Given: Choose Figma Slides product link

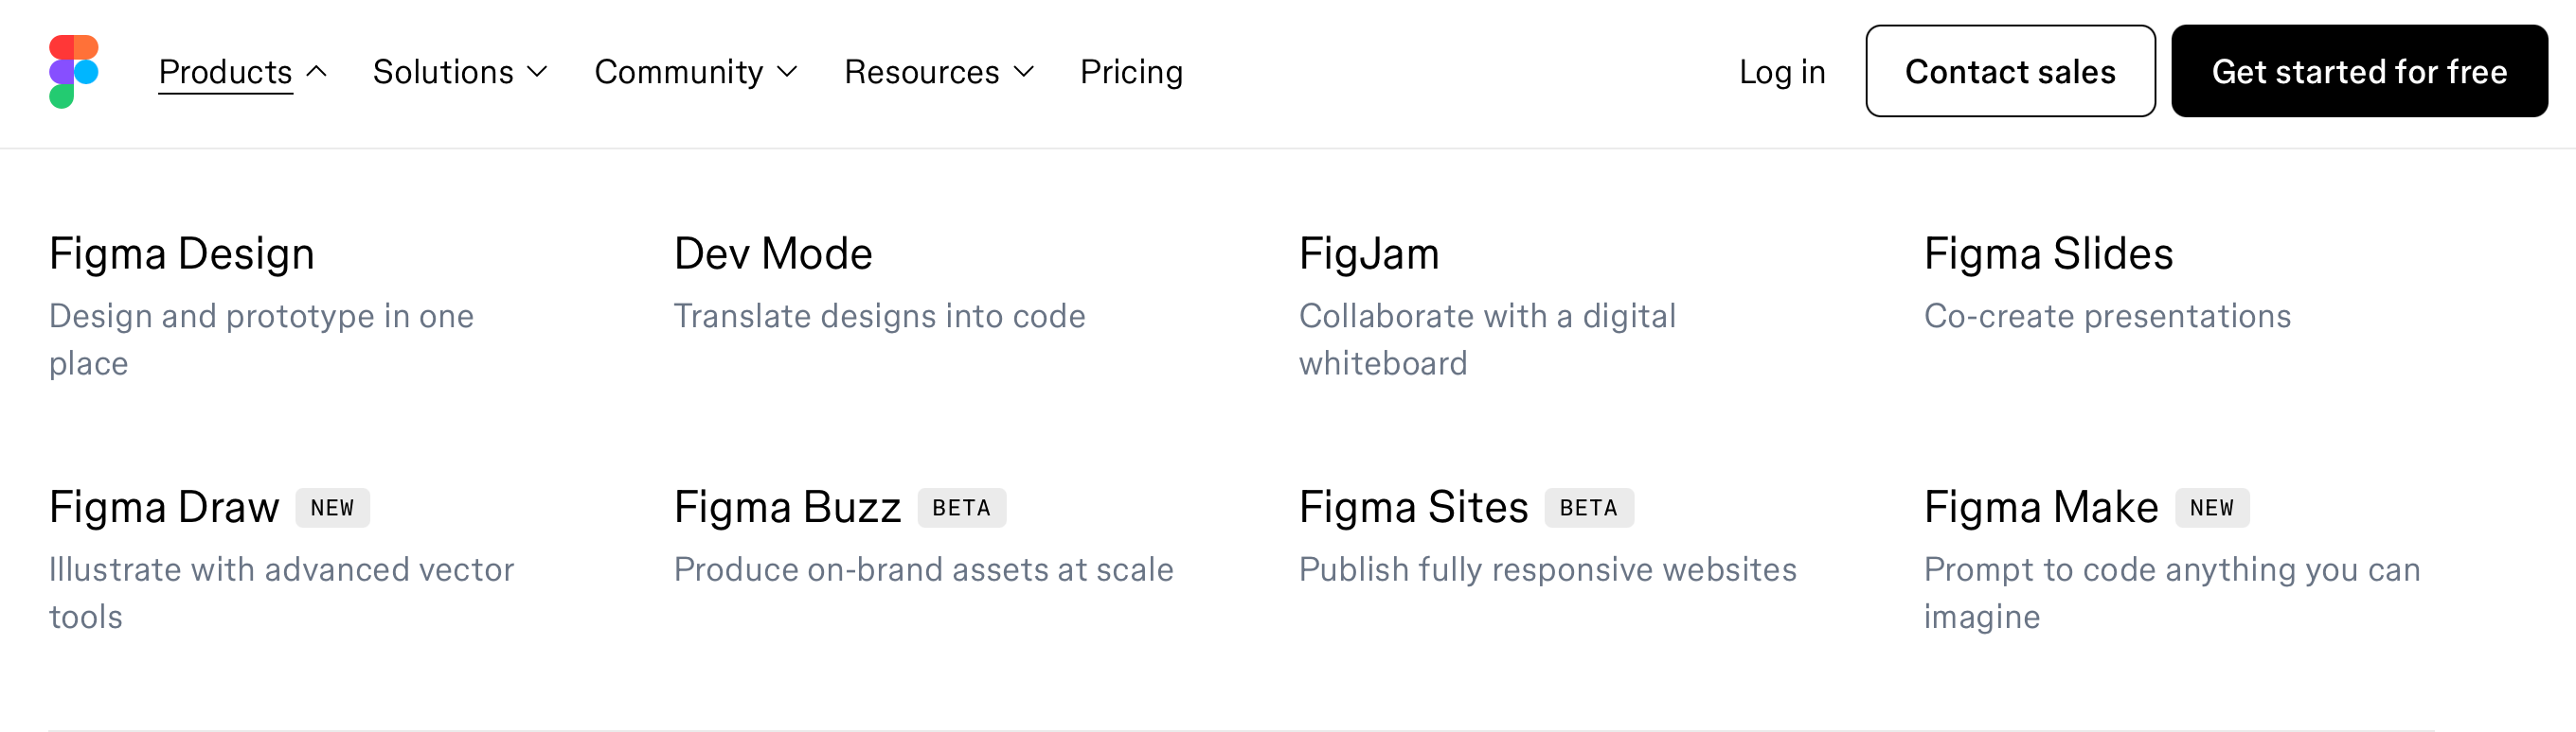Looking at the screenshot, I should [2048, 253].
